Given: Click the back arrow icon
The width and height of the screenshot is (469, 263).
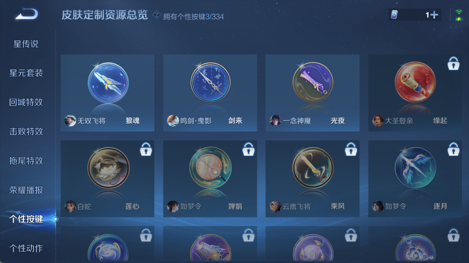Looking at the screenshot, I should coord(26,14).
